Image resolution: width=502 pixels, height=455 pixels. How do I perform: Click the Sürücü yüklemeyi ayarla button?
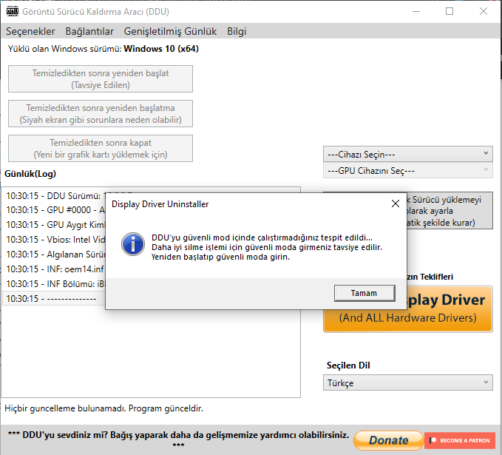pyautogui.click(x=450, y=211)
